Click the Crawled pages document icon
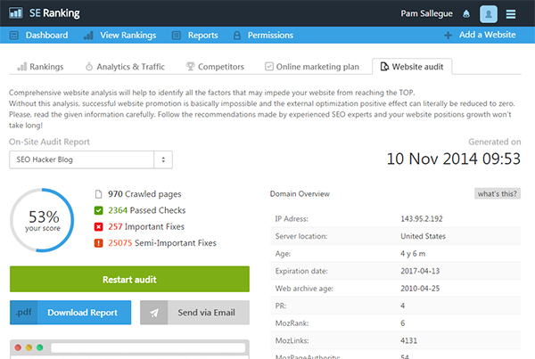The image size is (535, 359). [x=99, y=194]
